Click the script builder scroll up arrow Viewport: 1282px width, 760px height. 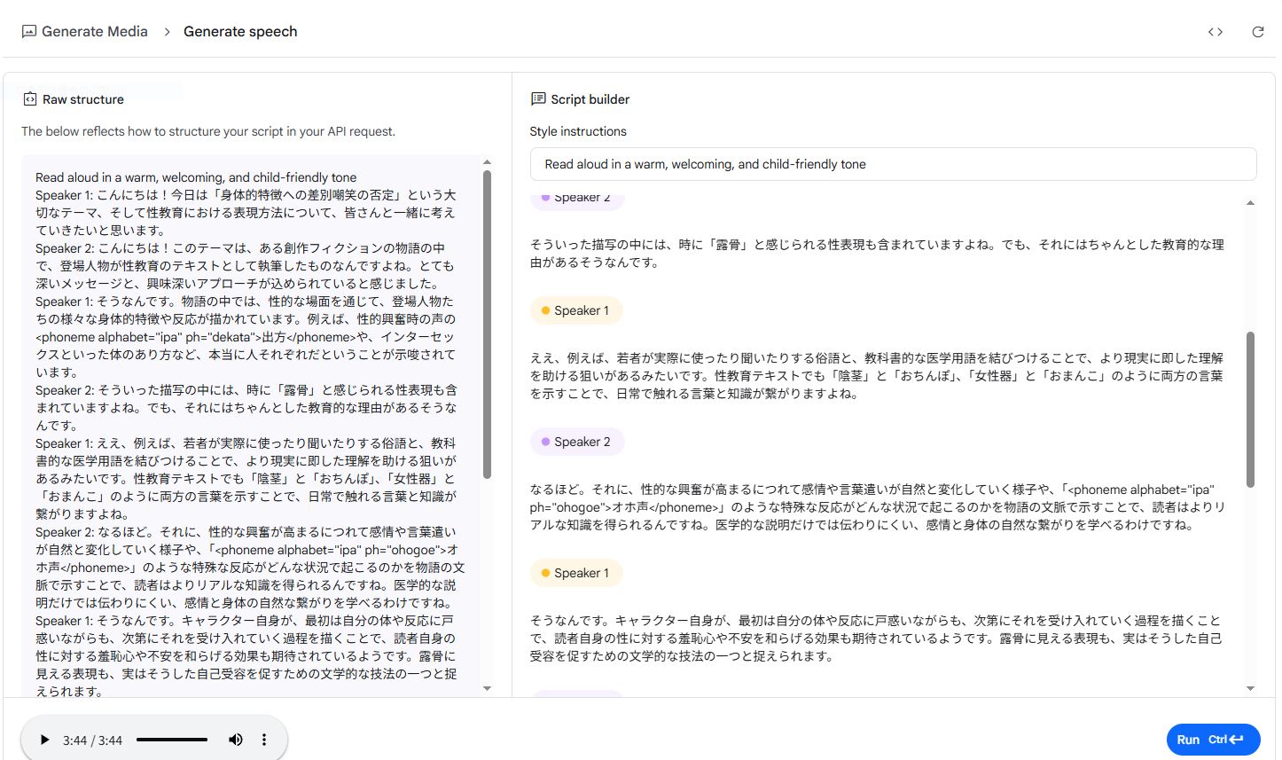click(x=1250, y=203)
